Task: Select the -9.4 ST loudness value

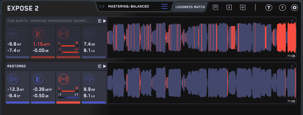Action: coord(14,96)
